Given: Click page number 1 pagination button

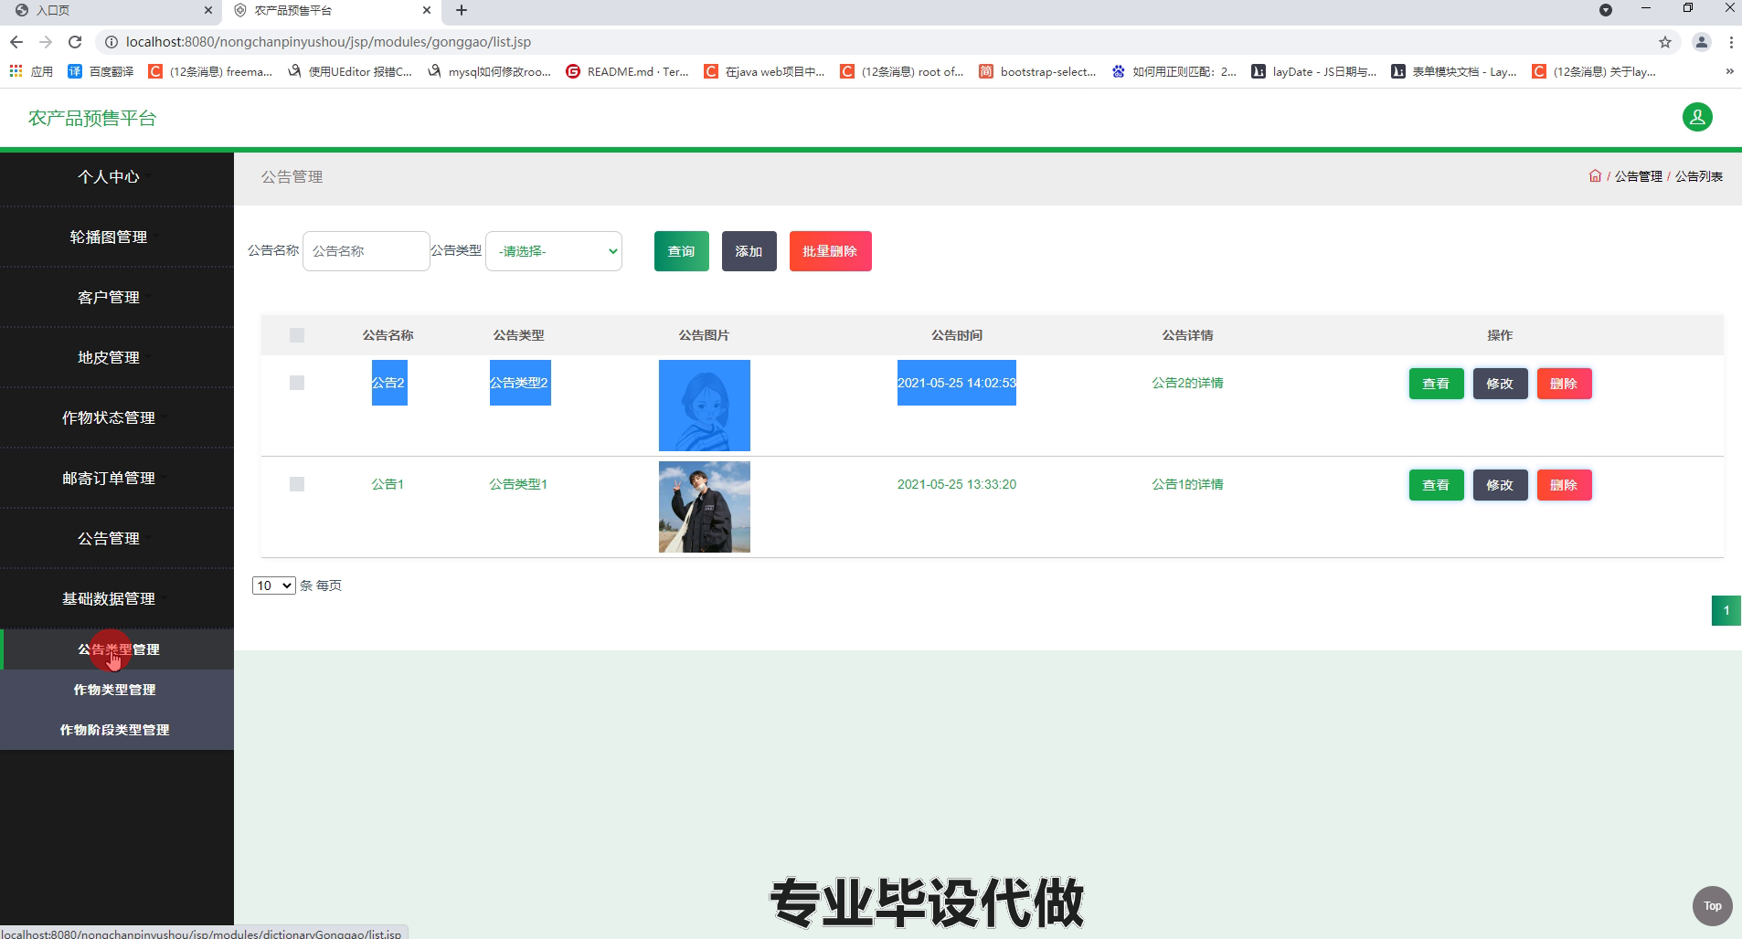Looking at the screenshot, I should (1726, 610).
